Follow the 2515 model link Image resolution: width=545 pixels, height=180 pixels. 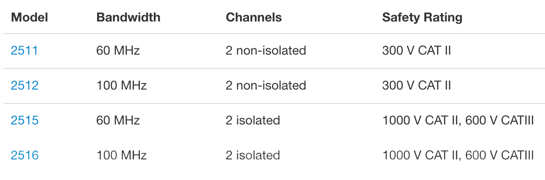[x=25, y=120]
